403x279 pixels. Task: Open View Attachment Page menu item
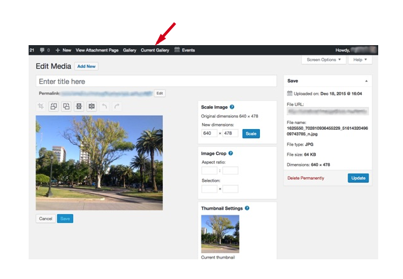(x=97, y=50)
